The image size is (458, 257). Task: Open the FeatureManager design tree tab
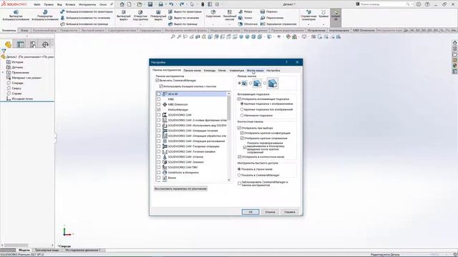[x=8, y=44]
